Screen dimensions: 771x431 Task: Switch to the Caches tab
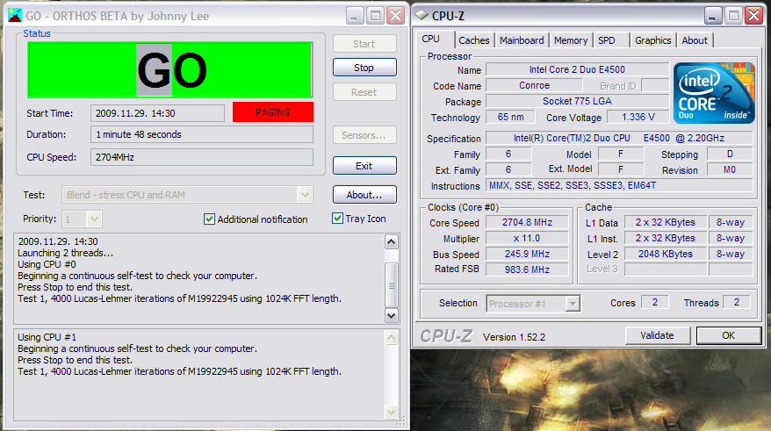click(474, 40)
